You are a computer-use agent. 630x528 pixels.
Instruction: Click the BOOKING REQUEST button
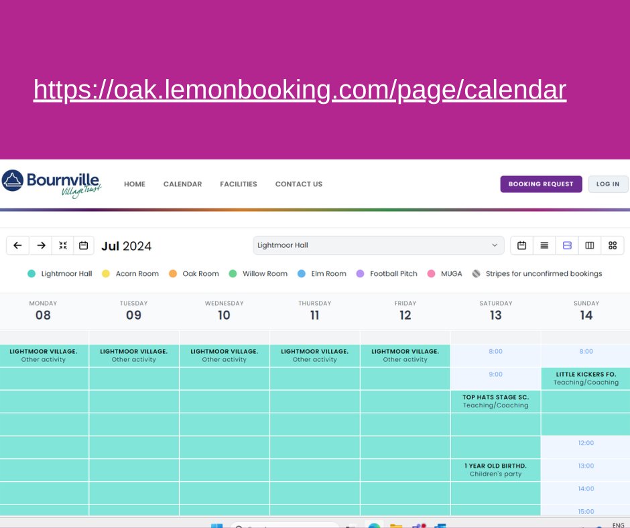pos(542,184)
